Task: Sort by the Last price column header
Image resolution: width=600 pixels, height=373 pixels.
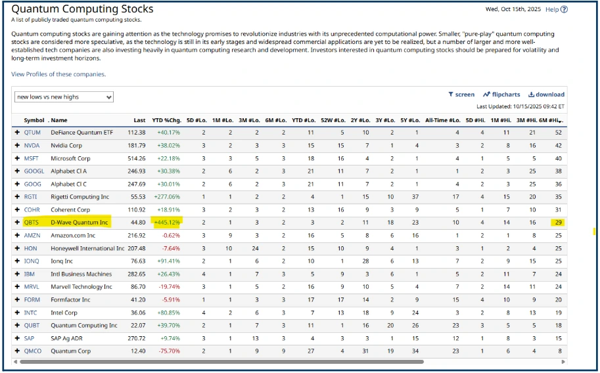Action: click(139, 120)
